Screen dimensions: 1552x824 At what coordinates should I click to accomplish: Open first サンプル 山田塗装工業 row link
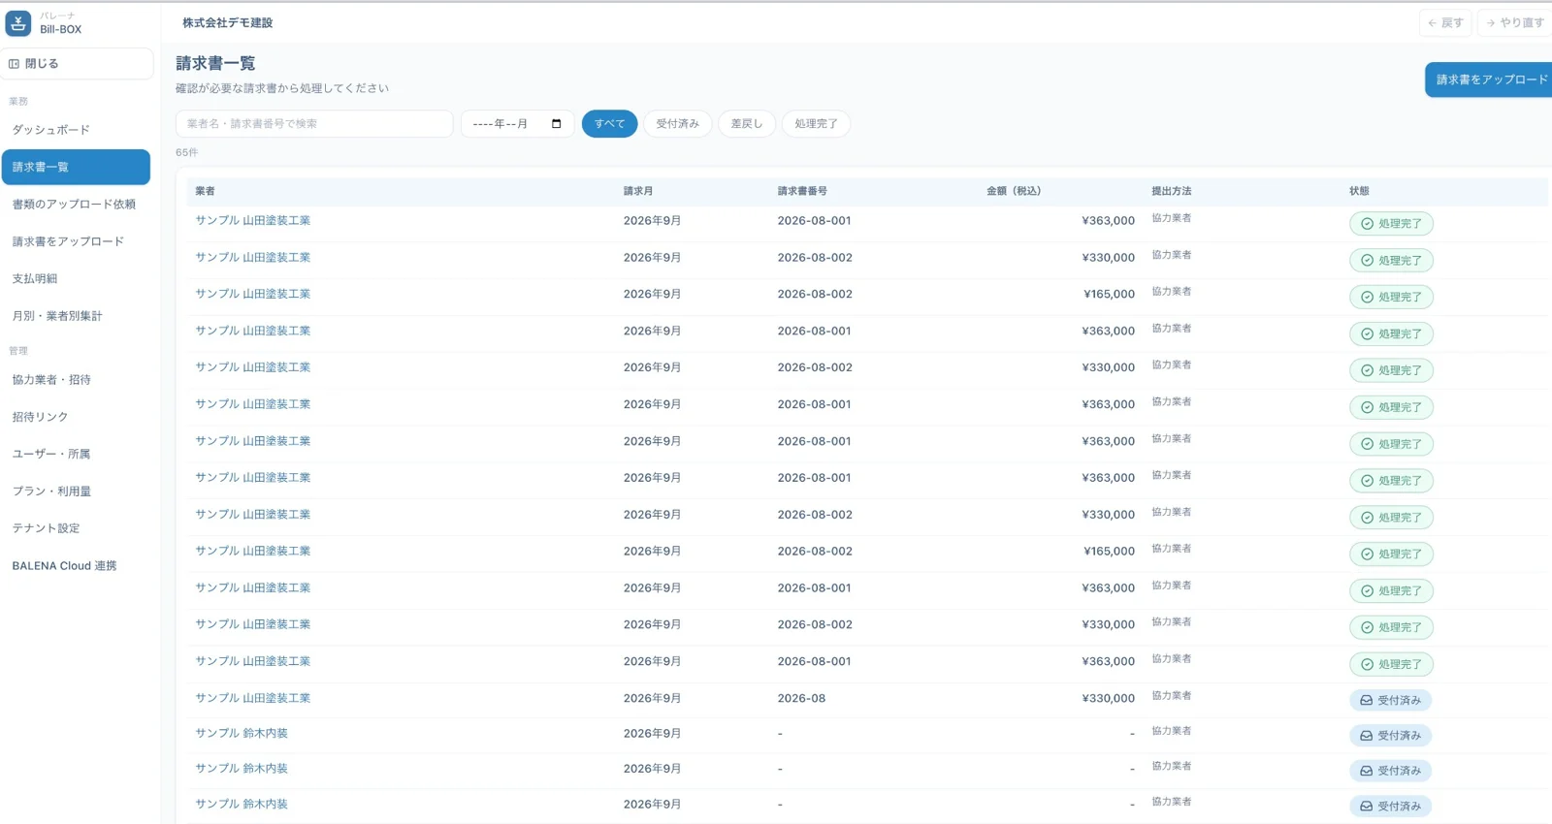253,221
